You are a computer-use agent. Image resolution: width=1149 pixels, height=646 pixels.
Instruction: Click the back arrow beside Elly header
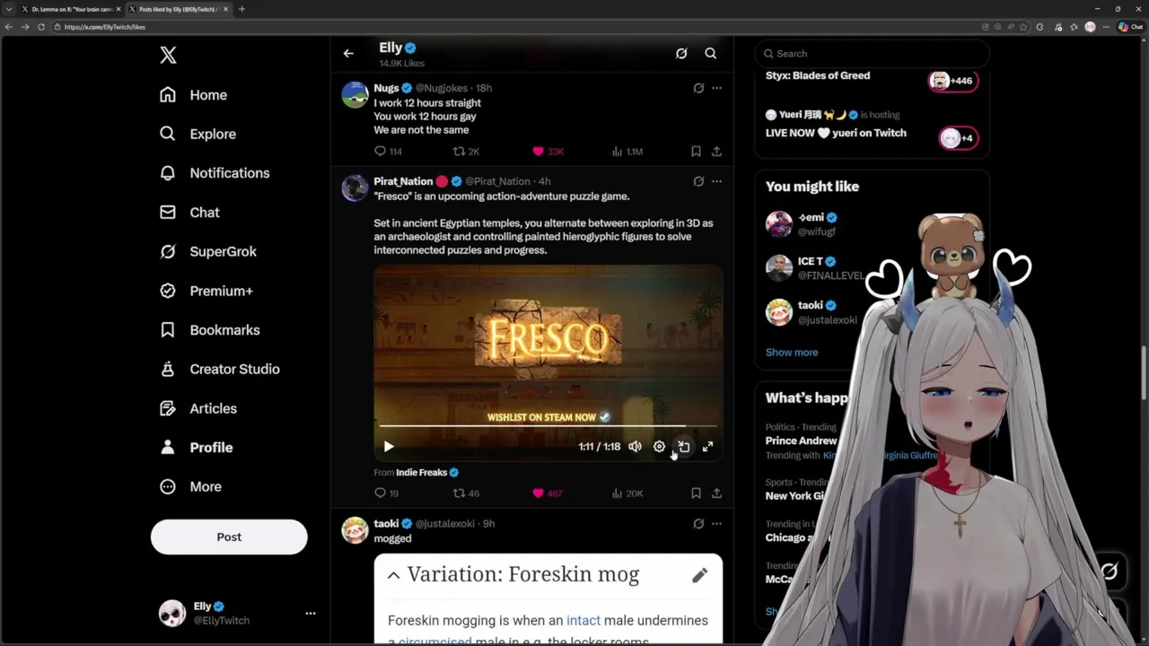click(348, 54)
